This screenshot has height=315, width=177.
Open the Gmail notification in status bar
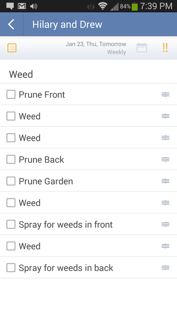[x=22, y=6]
